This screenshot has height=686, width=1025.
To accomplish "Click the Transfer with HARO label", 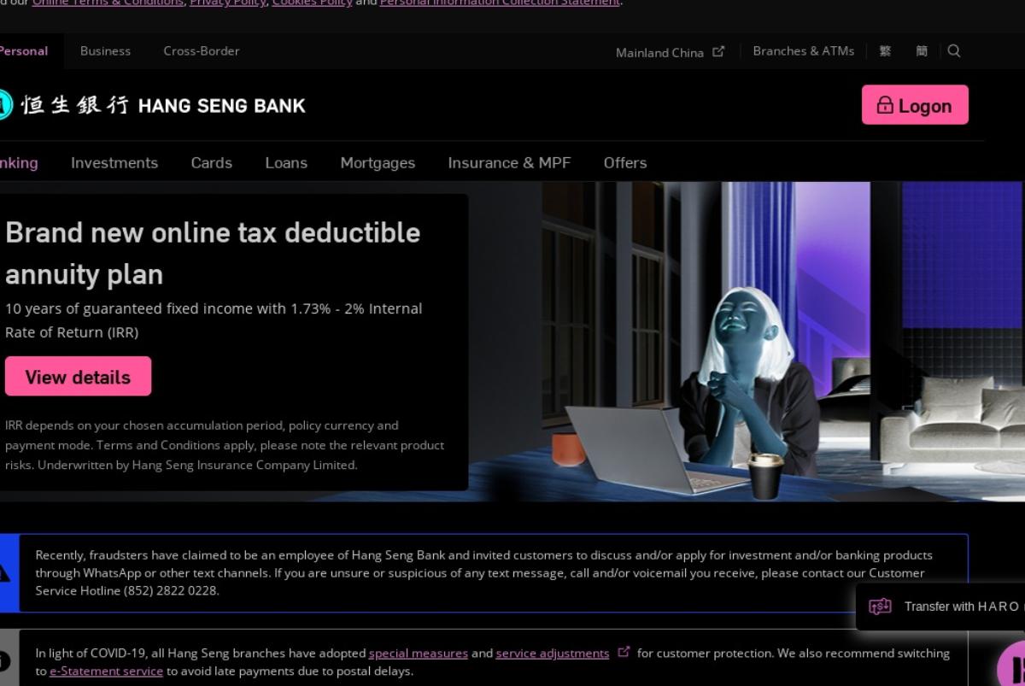I will pos(962,607).
